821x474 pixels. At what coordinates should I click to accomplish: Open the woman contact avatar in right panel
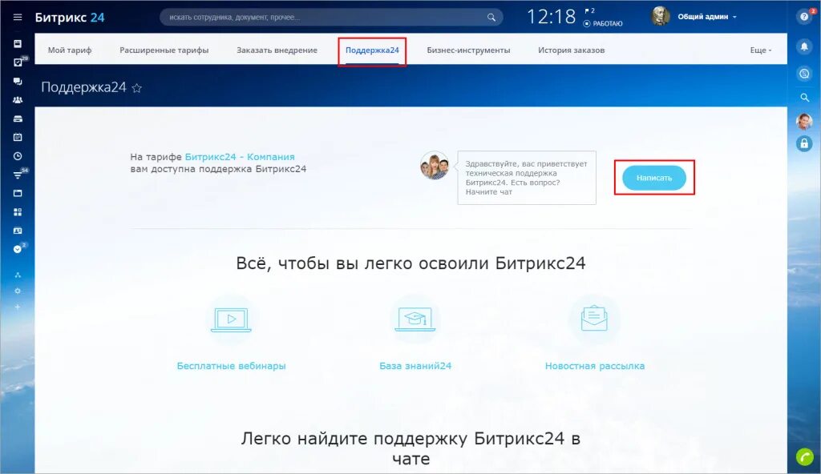coord(804,122)
